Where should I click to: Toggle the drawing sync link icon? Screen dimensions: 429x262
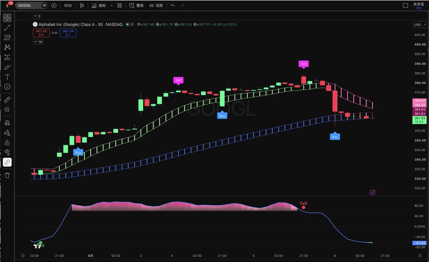(x=7, y=162)
